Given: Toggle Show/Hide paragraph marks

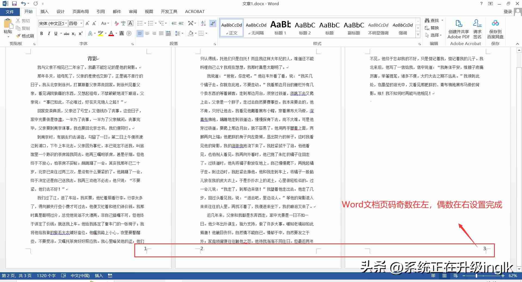Looking at the screenshot, I should point(213,23).
